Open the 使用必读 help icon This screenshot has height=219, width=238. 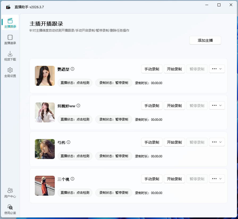(10, 209)
